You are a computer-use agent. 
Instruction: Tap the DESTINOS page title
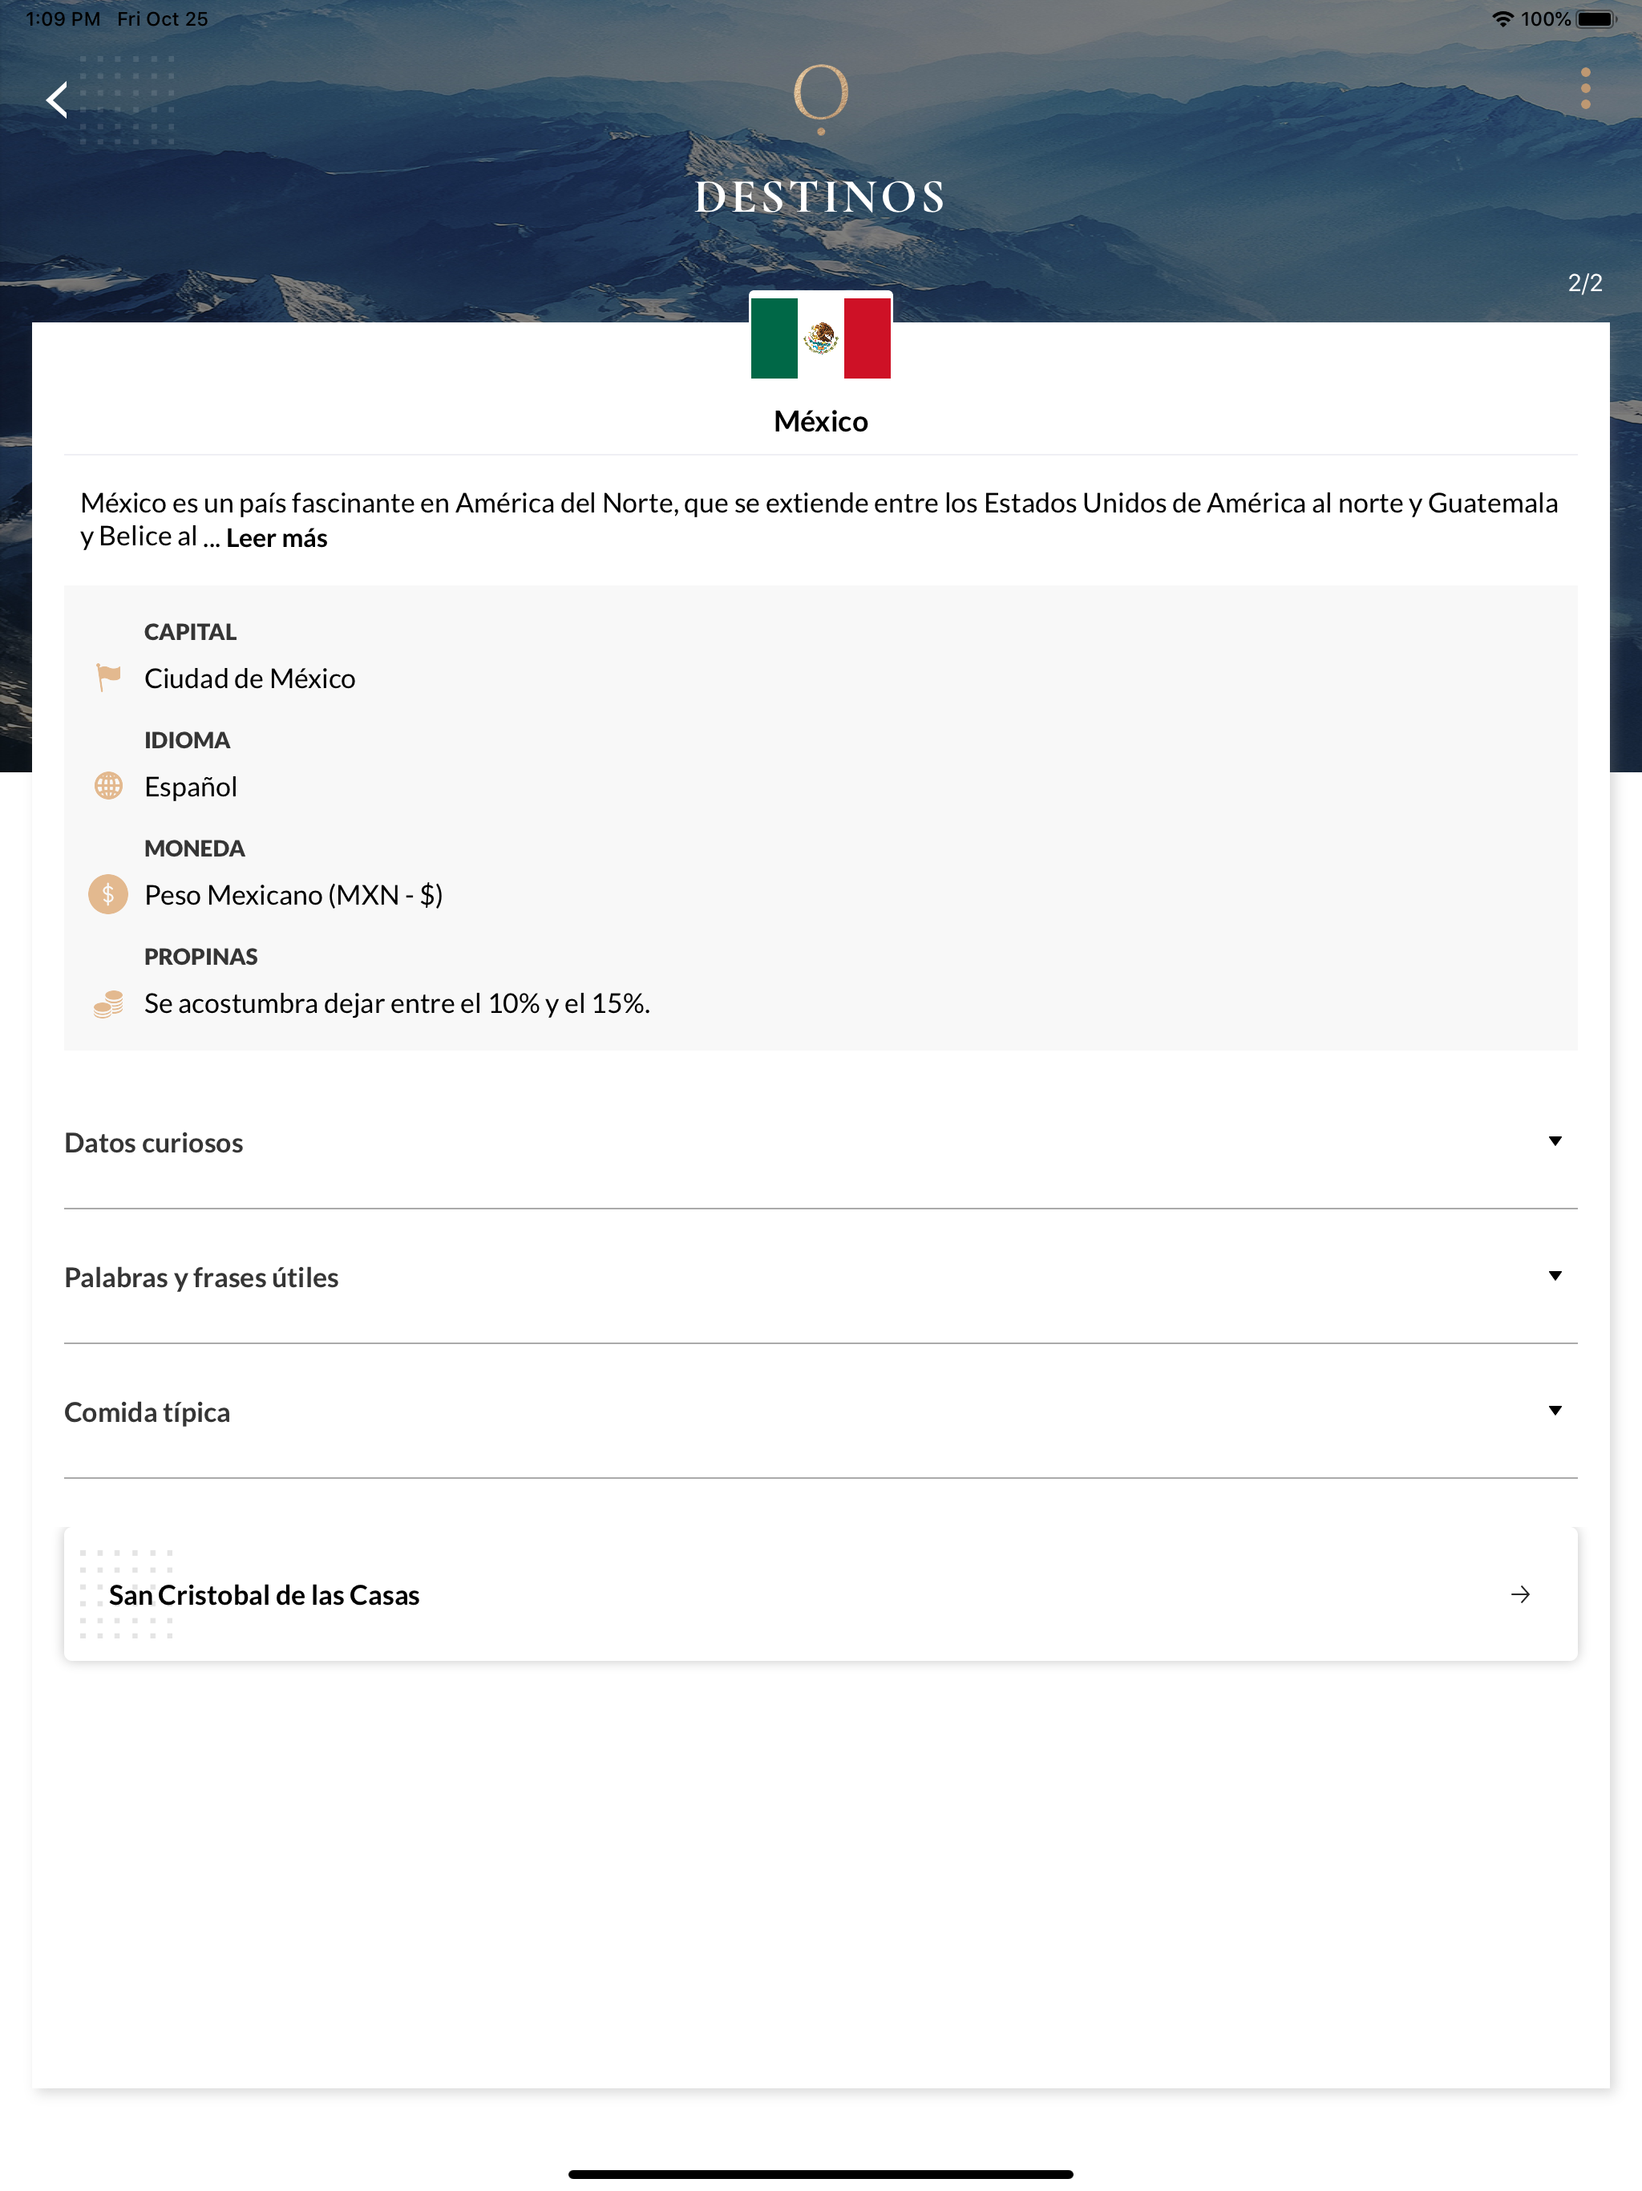821,196
